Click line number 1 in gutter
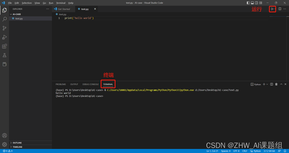Viewport: 289px width, 153px height. (59, 18)
